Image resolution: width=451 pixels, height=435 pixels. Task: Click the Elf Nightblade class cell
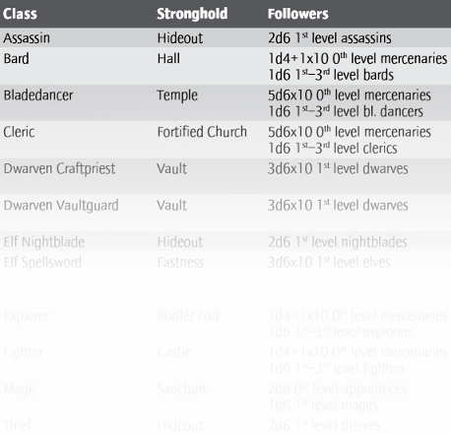[44, 242]
